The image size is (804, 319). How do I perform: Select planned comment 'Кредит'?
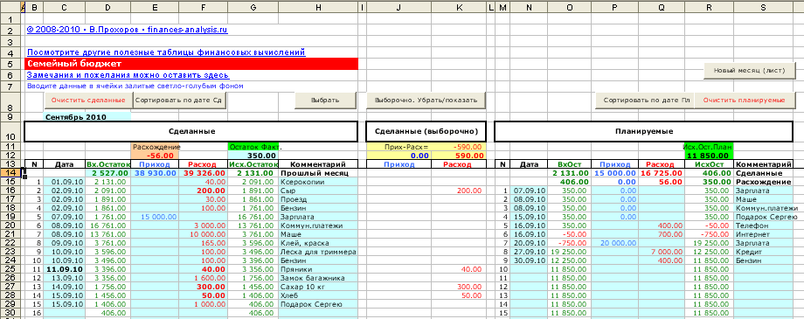pyautogui.click(x=764, y=252)
